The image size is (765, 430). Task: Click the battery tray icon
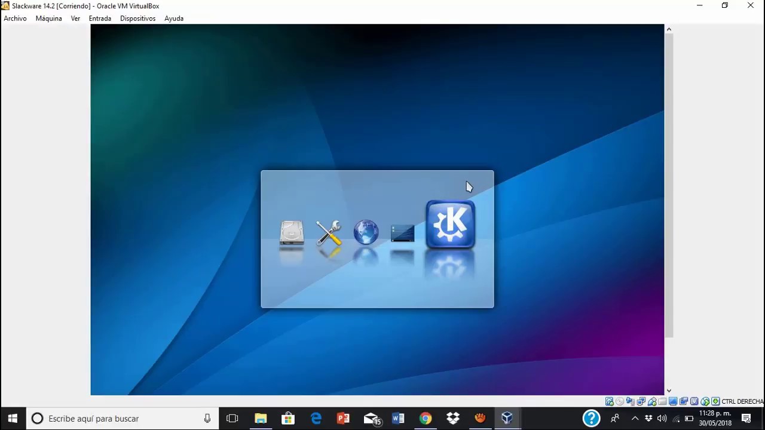coord(689,419)
